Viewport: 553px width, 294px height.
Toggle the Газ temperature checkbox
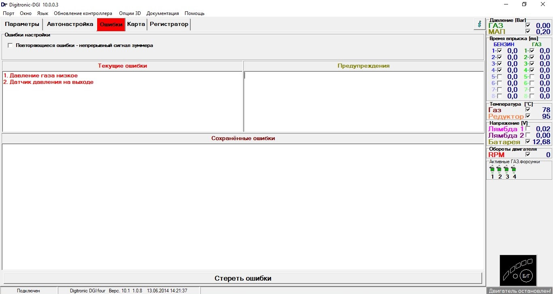tap(527, 109)
